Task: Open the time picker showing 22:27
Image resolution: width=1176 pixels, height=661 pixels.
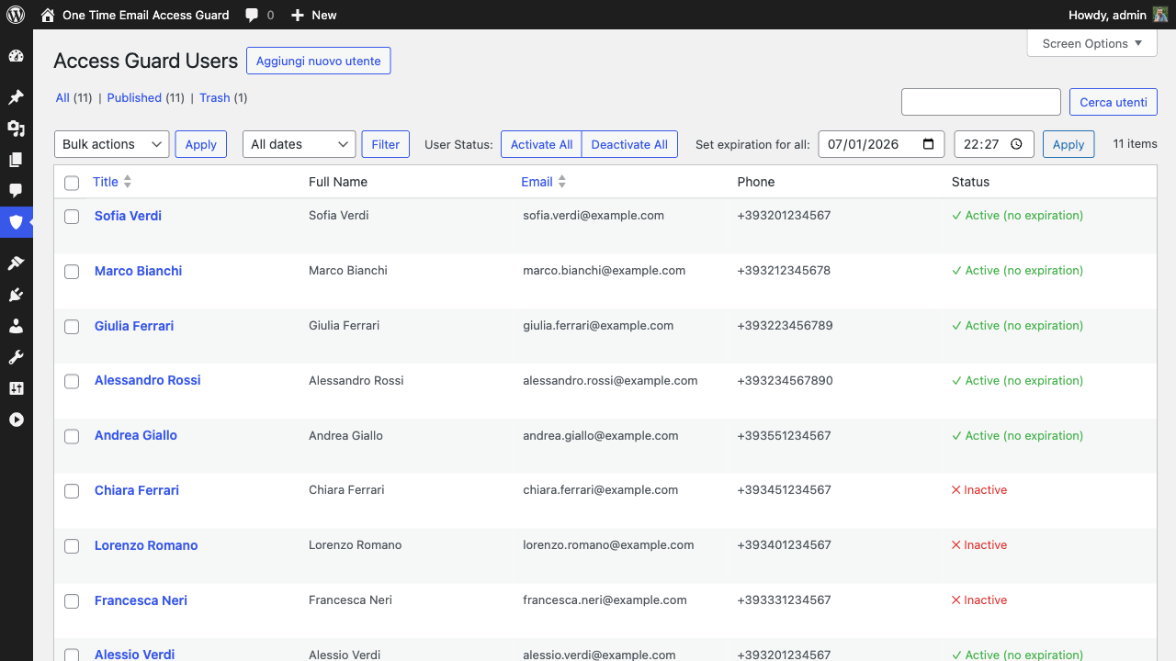Action: point(994,144)
